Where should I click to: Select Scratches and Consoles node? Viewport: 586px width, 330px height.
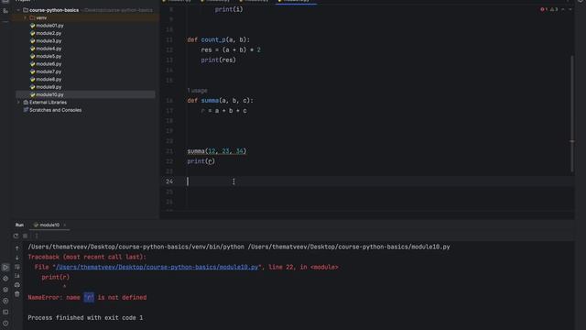[x=55, y=110]
